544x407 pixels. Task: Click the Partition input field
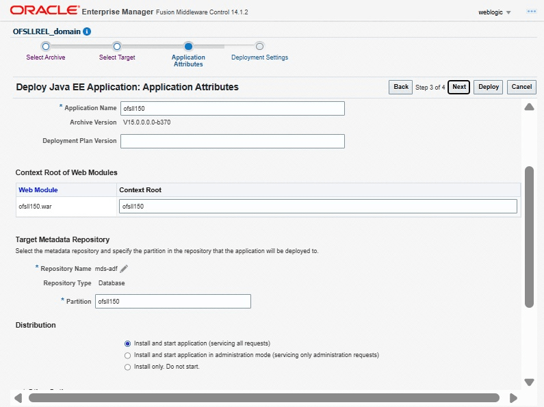172,301
